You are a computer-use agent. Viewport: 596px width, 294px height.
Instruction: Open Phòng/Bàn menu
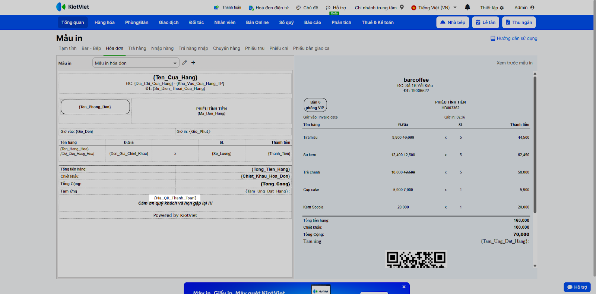137,22
